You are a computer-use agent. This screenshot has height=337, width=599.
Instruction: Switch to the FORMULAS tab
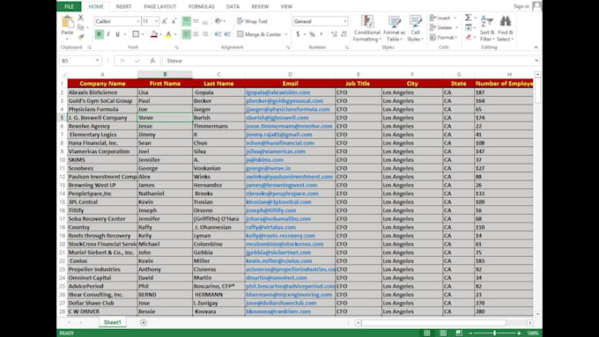click(x=202, y=6)
